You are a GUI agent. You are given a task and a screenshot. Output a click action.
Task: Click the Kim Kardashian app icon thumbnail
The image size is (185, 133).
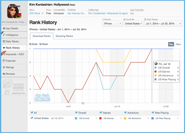pyautogui.click(x=14, y=11)
